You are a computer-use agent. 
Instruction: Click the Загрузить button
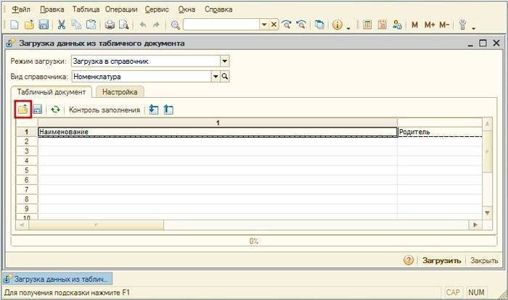pos(441,261)
